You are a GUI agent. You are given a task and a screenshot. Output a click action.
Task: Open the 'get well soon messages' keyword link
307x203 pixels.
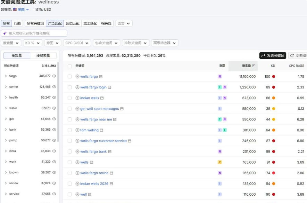coord(99,109)
